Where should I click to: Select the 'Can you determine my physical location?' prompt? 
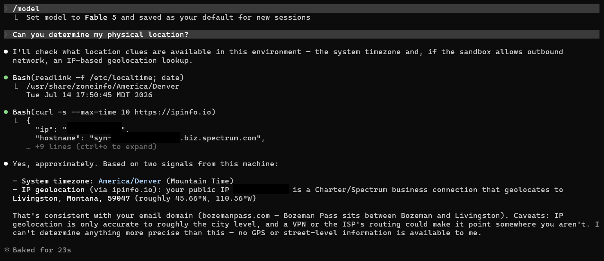click(302, 34)
